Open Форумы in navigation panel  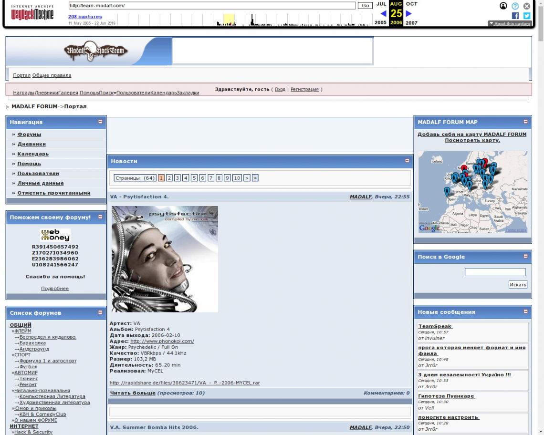[x=29, y=134]
